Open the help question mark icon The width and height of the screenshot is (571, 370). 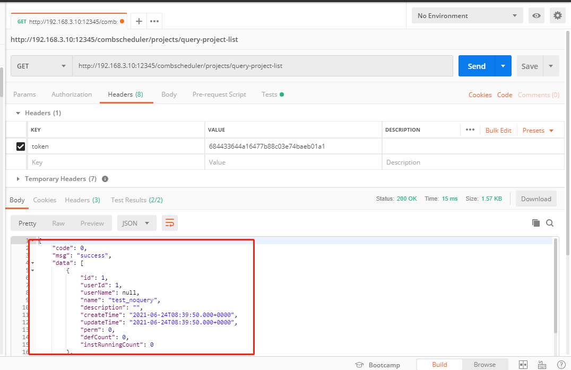pyautogui.click(x=561, y=365)
